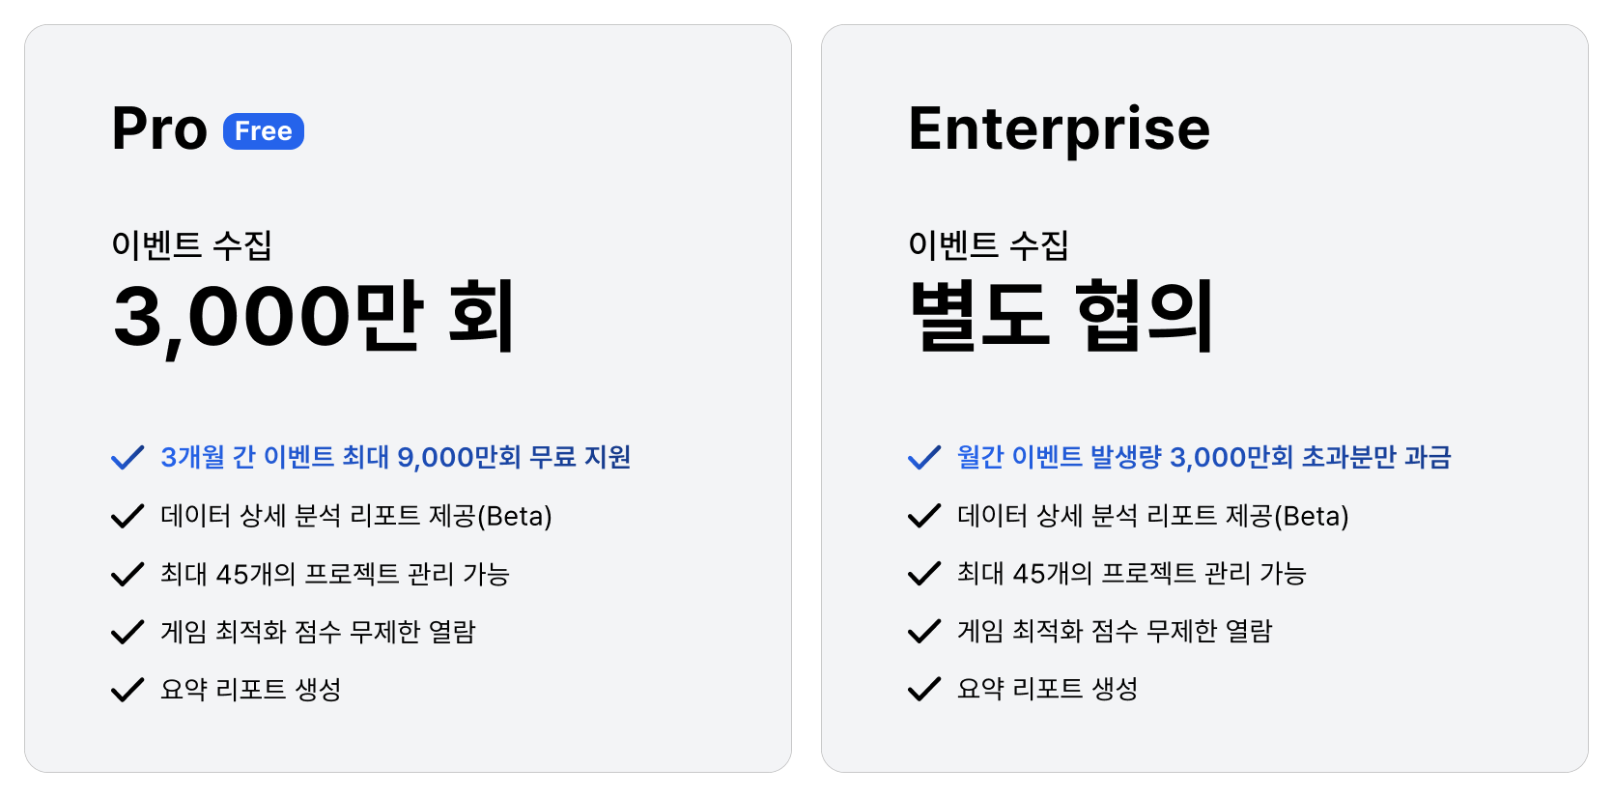Click Pro's 게임 최적화 점수 무제한 열람 text

(x=318, y=632)
